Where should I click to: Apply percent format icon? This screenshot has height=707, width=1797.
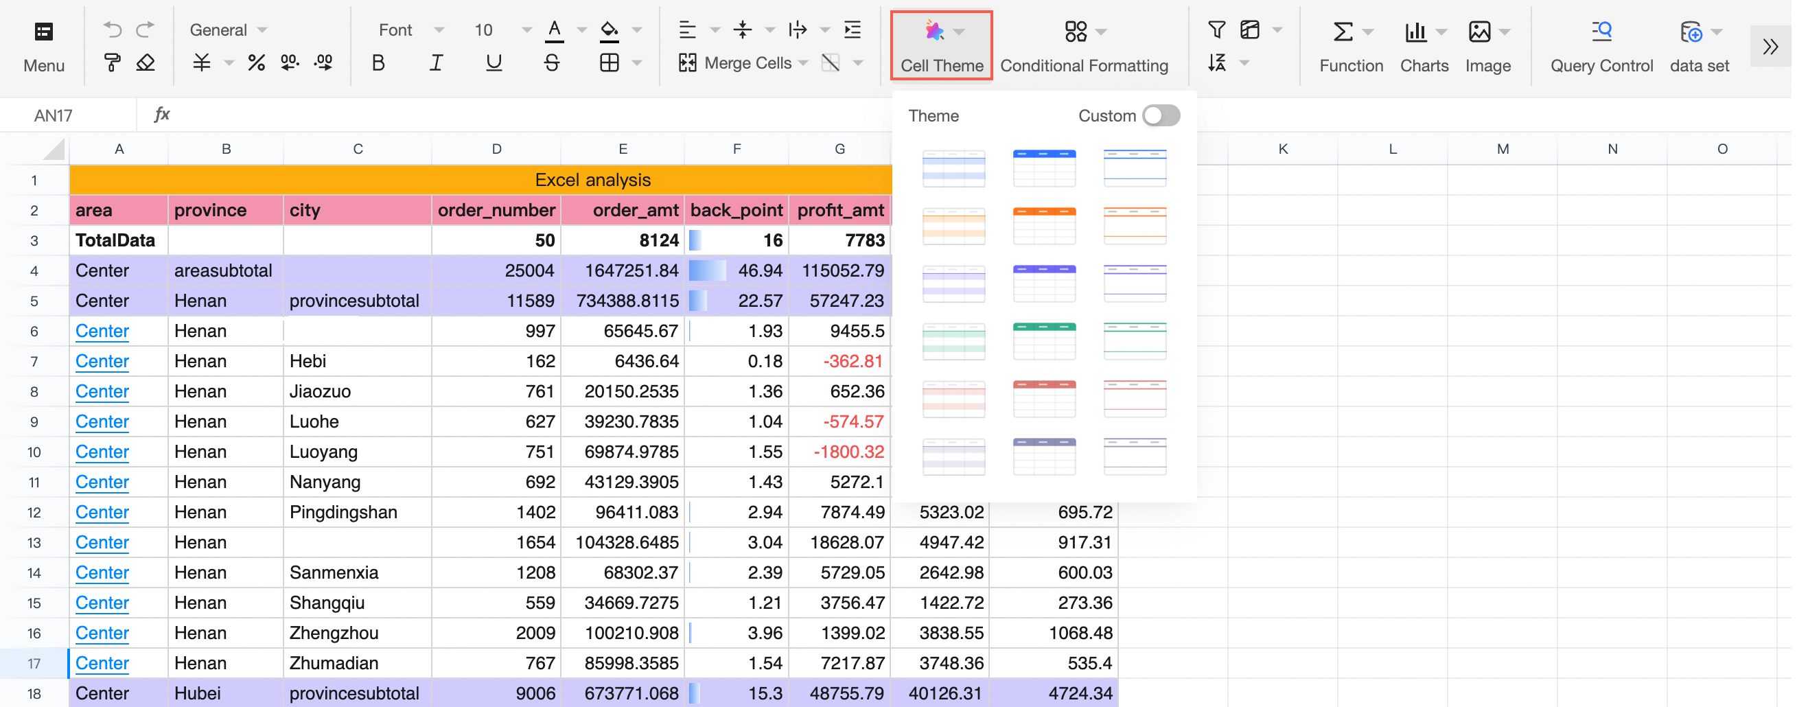pyautogui.click(x=256, y=64)
